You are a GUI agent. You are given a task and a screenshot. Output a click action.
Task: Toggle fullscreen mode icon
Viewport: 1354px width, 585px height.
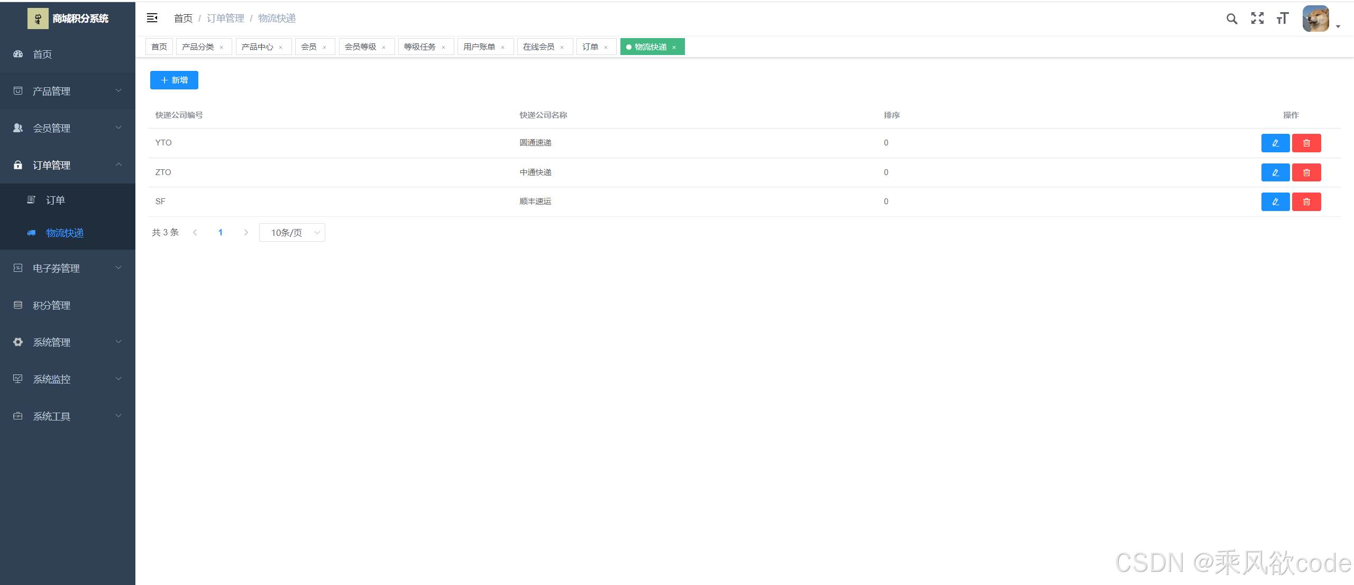[1257, 19]
